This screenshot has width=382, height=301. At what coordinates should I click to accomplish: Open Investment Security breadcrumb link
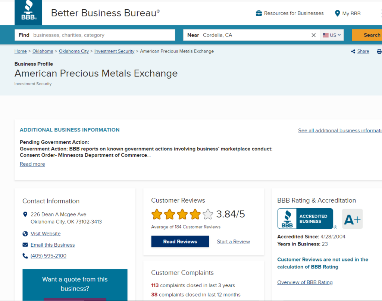click(114, 51)
